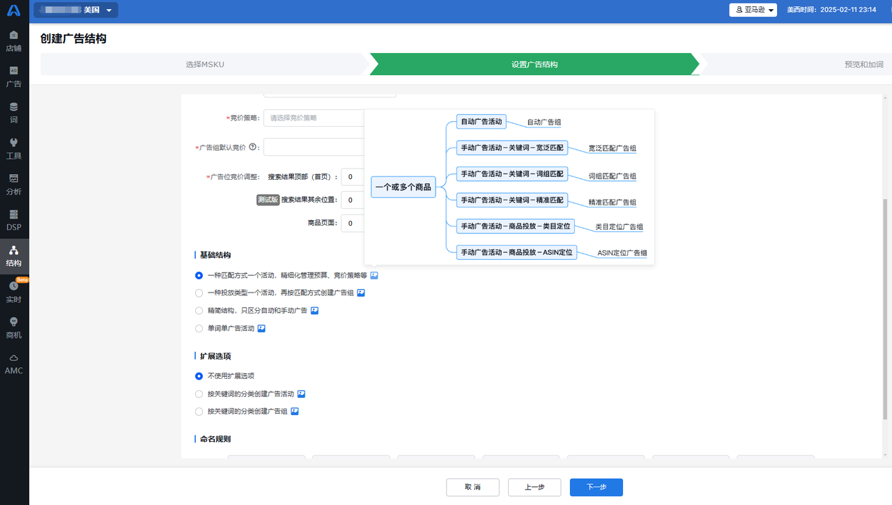Screen dimensions: 892x505
Task: Go to step 设置广告结构
Action: coord(535,64)
